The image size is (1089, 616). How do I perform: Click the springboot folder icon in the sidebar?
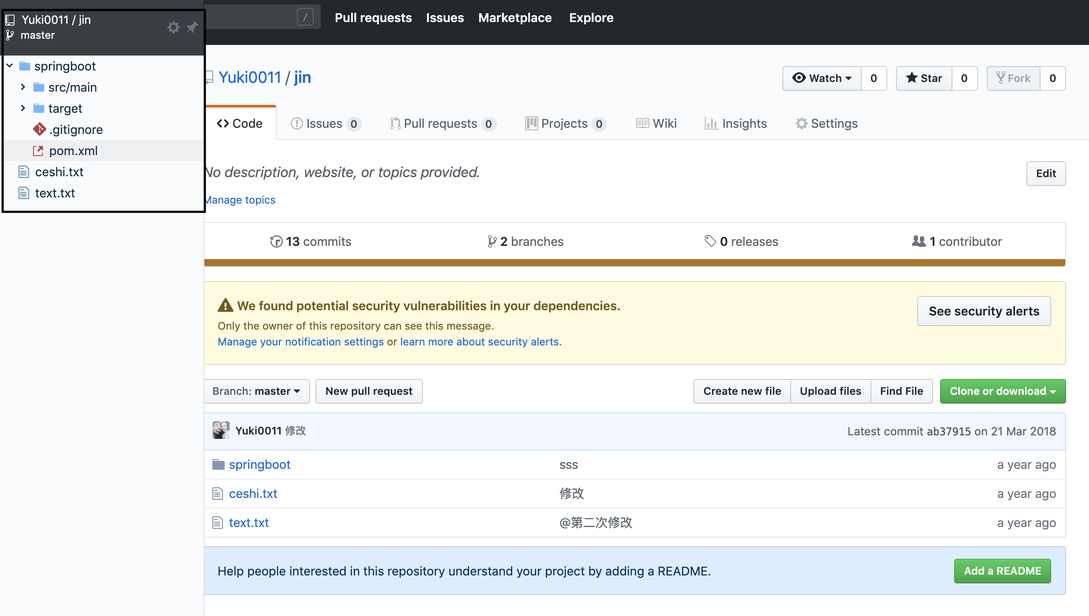tap(25, 66)
